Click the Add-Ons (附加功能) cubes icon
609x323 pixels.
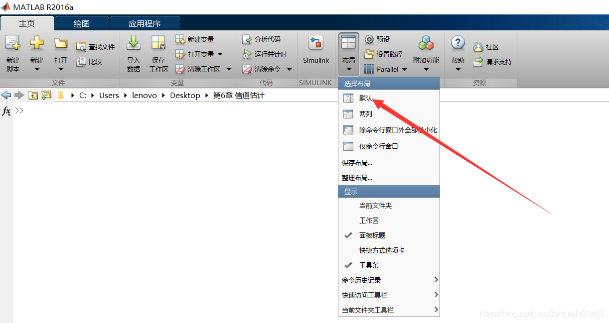(426, 43)
